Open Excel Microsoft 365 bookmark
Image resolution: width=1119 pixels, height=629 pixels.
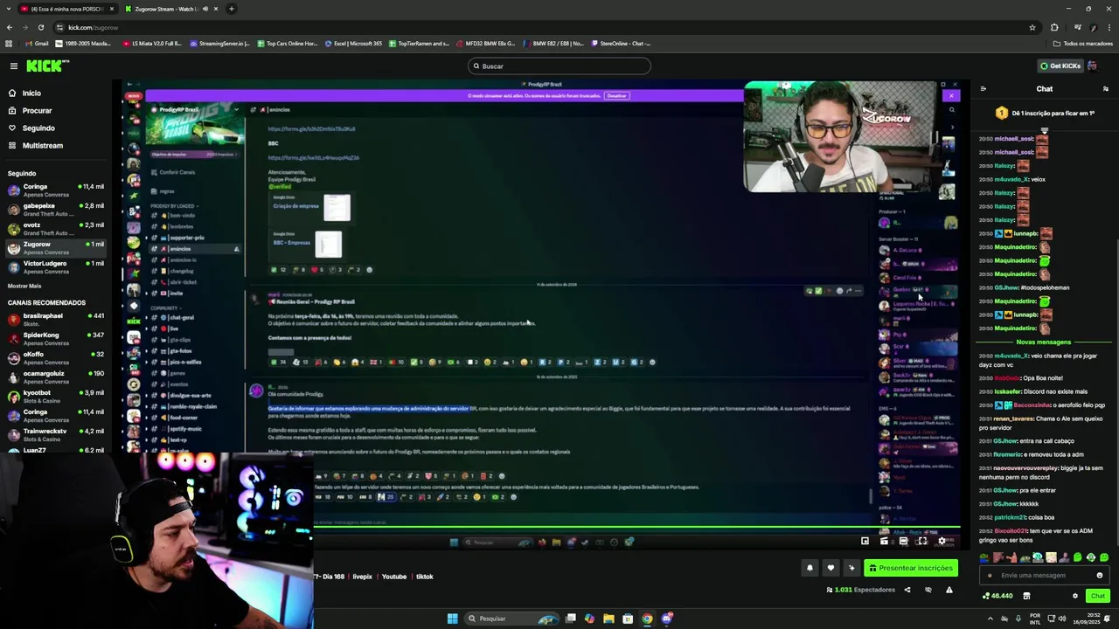[353, 44]
